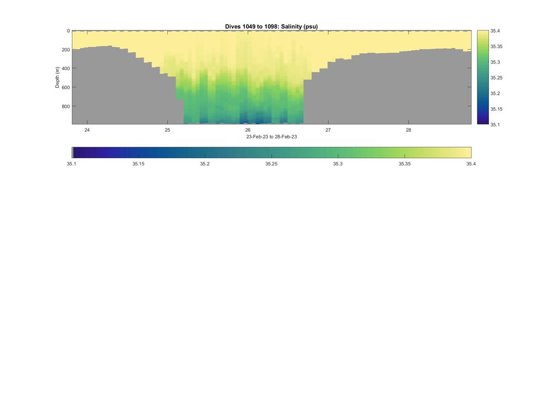Click depth tick label 600
The width and height of the screenshot is (553, 407).
(x=66, y=87)
